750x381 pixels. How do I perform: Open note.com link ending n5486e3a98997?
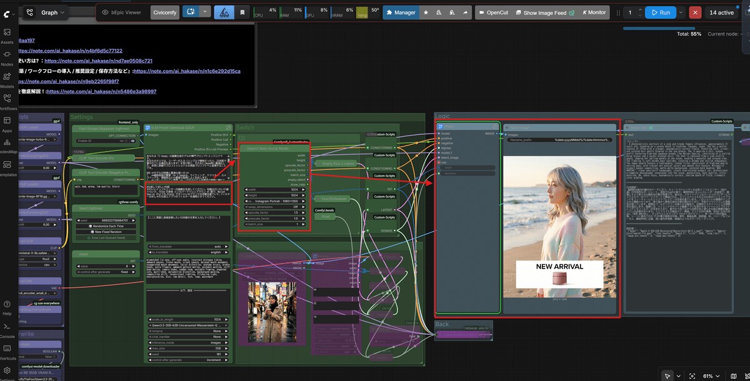pyautogui.click(x=101, y=91)
